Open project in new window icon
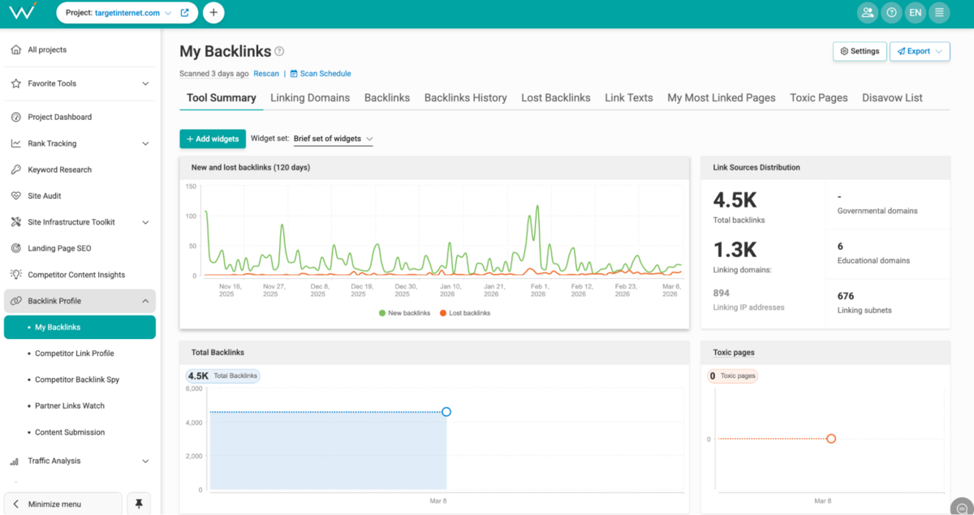The width and height of the screenshot is (974, 515). click(185, 13)
